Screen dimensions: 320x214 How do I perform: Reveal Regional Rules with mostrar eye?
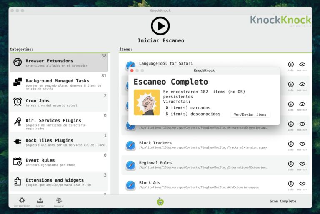pyautogui.click(x=302, y=164)
